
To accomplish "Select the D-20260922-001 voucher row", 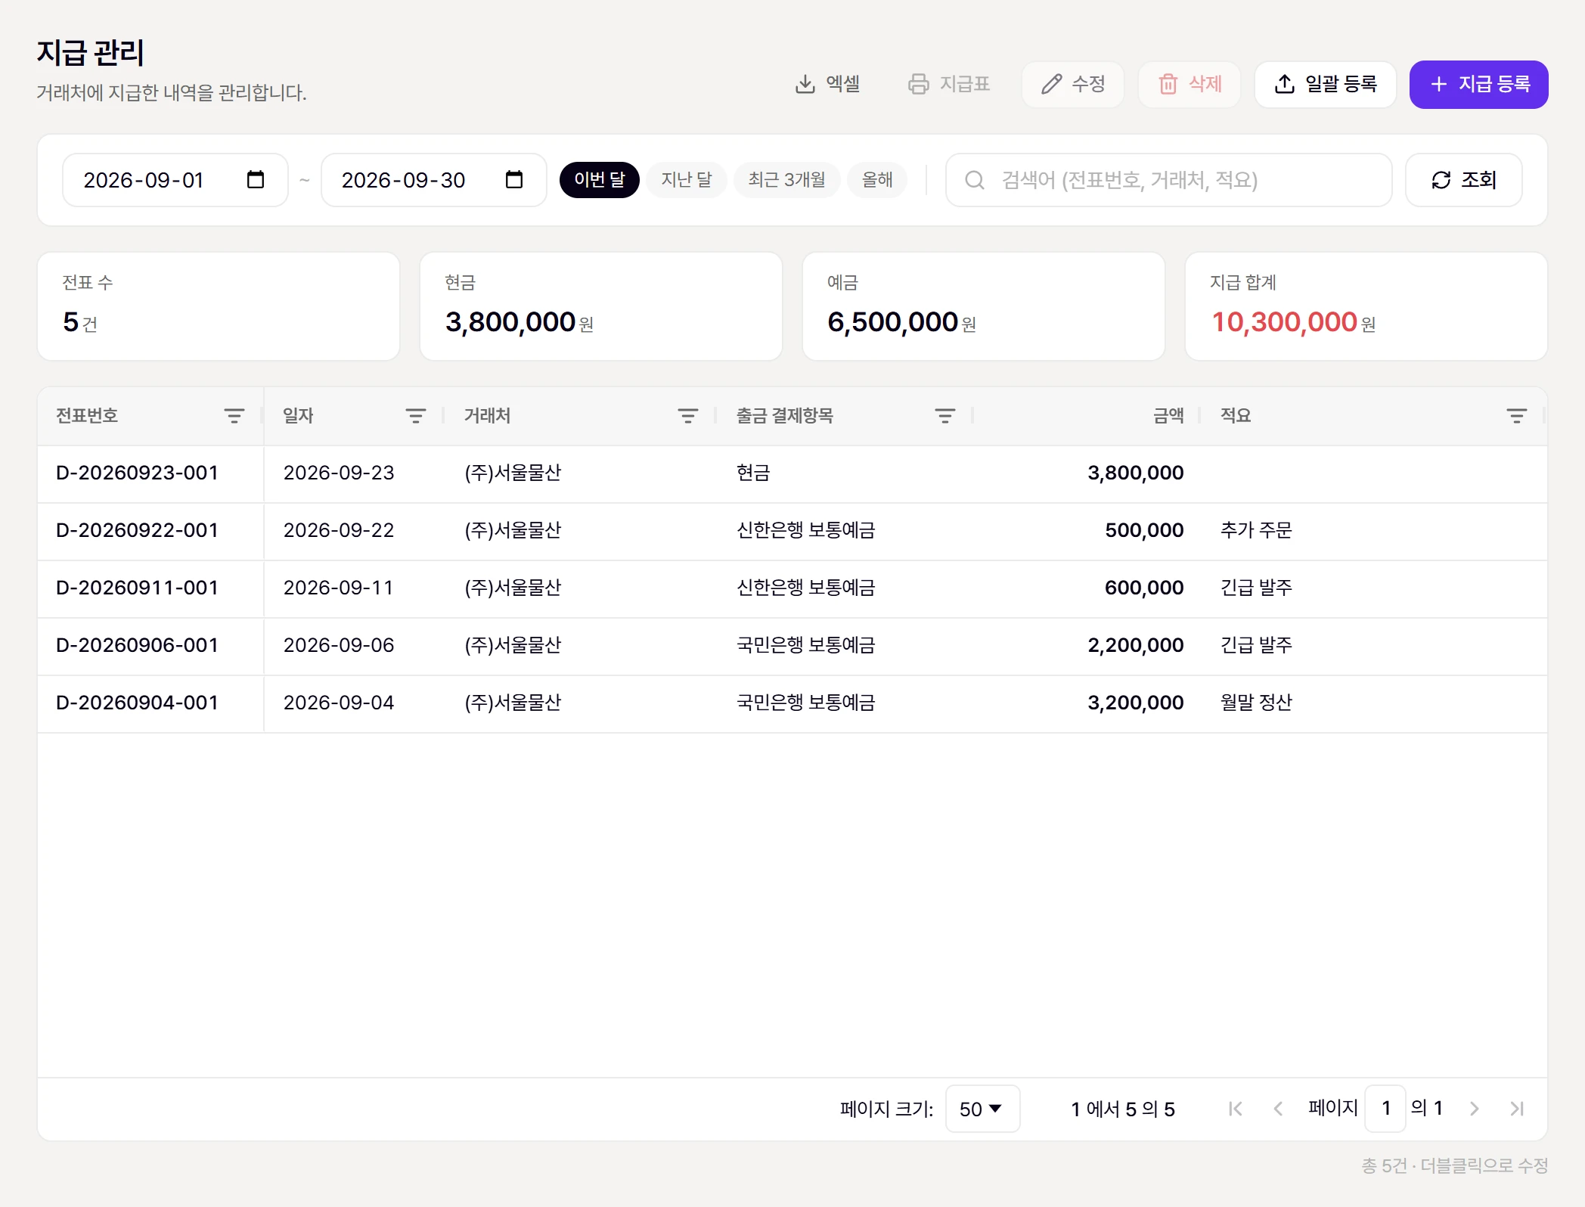I will (x=792, y=531).
